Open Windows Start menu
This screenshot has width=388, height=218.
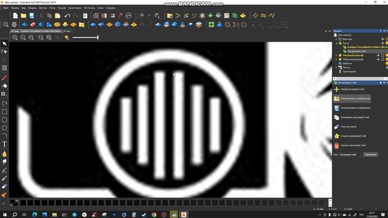tap(4, 214)
